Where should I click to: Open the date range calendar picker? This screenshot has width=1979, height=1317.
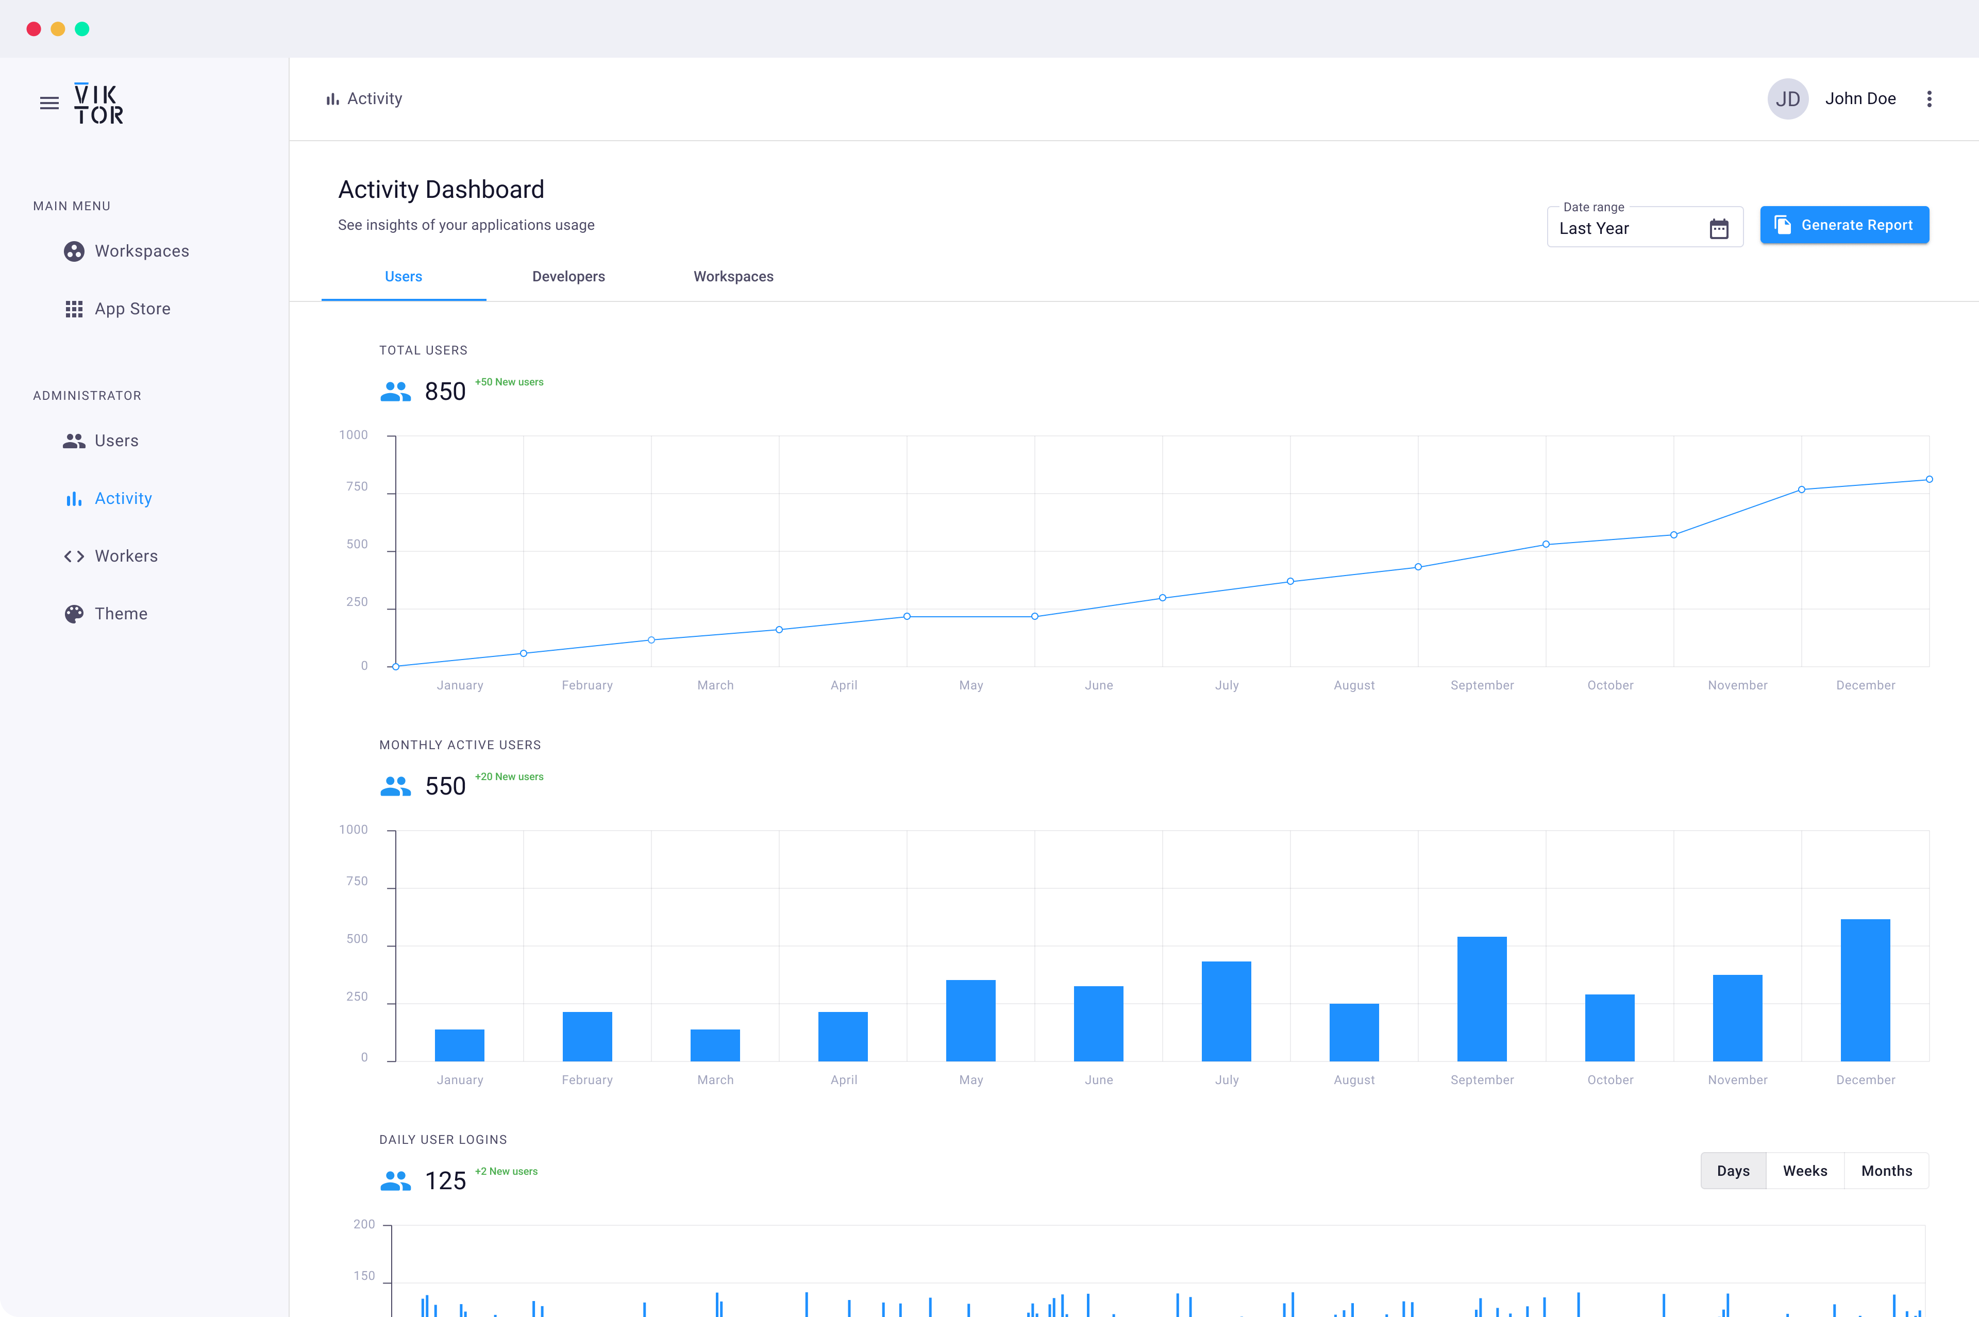click(1719, 228)
